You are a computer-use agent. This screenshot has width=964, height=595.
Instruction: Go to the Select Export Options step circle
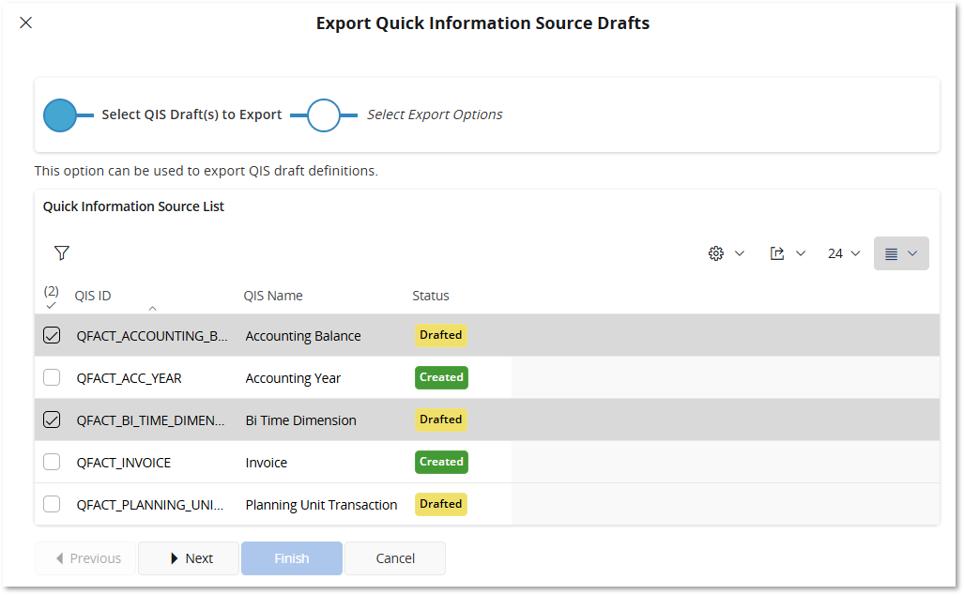pyautogui.click(x=324, y=114)
